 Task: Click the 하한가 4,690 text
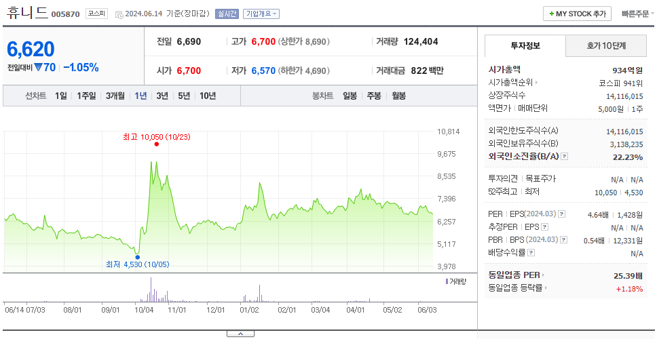[304, 71]
